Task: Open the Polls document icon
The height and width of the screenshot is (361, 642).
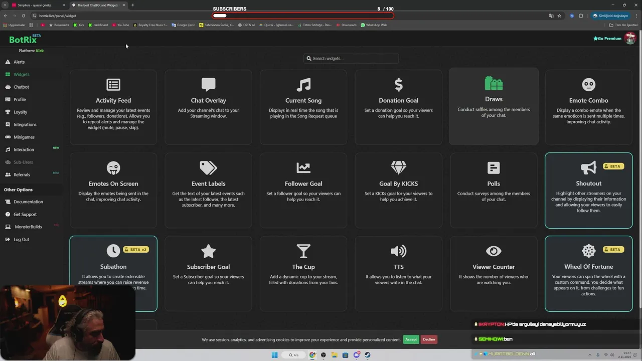Action: point(494,168)
